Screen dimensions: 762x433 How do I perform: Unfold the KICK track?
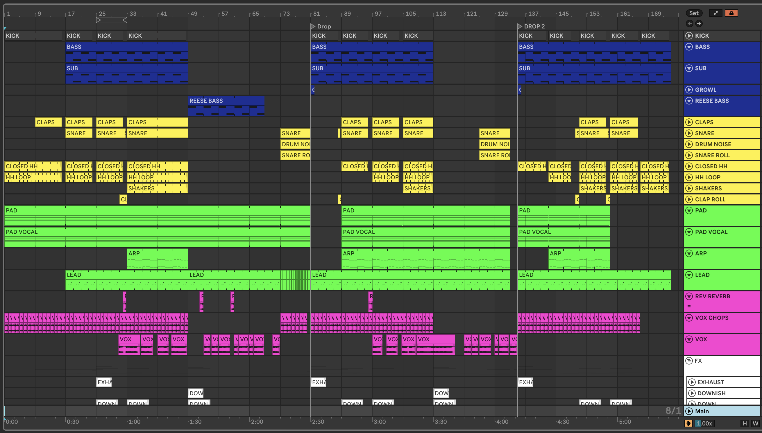point(689,36)
